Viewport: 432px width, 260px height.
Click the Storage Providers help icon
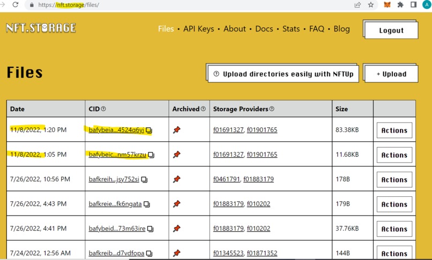pyautogui.click(x=272, y=109)
